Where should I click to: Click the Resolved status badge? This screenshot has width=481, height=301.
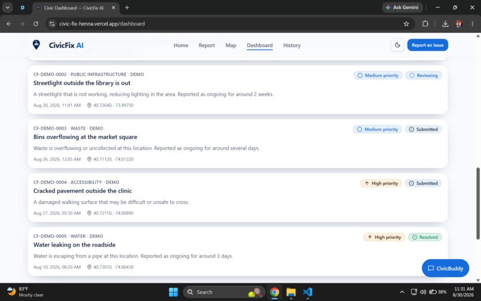[x=425, y=237]
